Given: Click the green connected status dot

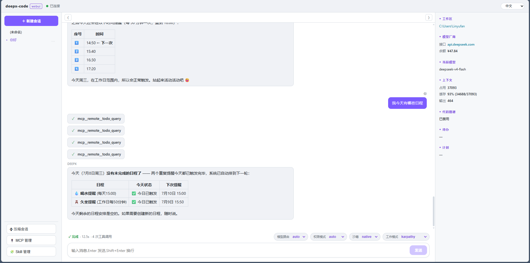Looking at the screenshot, I should tap(47, 6).
